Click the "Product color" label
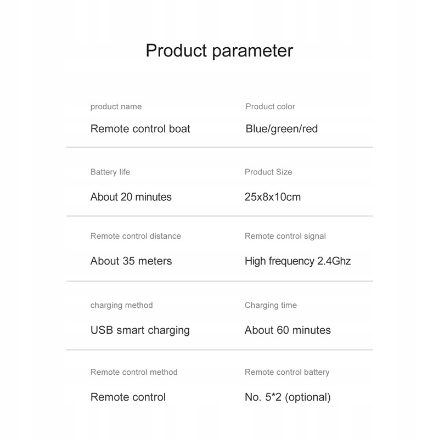Image resolution: width=439 pixels, height=439 pixels. click(270, 106)
